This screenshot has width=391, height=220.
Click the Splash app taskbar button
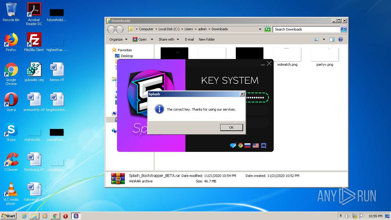(76, 216)
